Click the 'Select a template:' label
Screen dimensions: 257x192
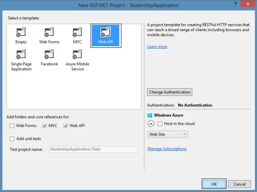pyautogui.click(x=24, y=18)
